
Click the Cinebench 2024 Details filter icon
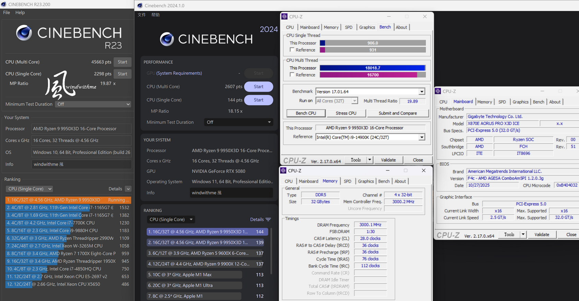(x=268, y=219)
